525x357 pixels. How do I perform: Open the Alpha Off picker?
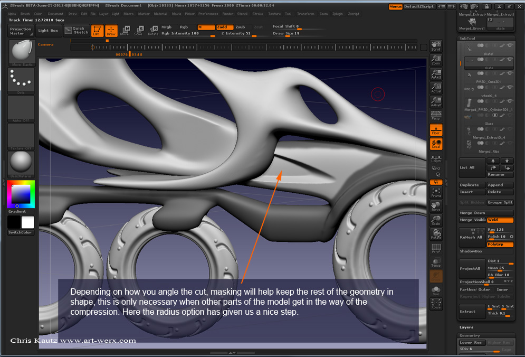21,109
